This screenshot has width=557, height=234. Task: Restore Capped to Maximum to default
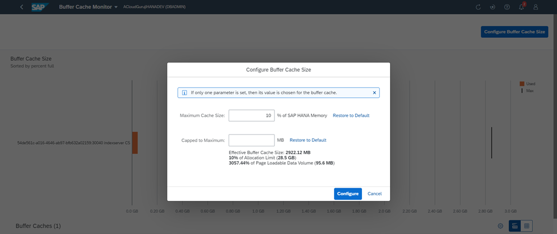click(308, 140)
